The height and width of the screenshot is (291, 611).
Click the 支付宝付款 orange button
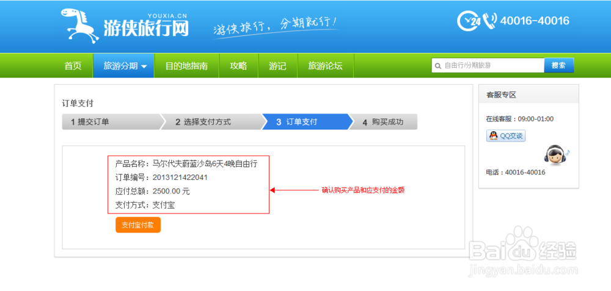(x=138, y=225)
